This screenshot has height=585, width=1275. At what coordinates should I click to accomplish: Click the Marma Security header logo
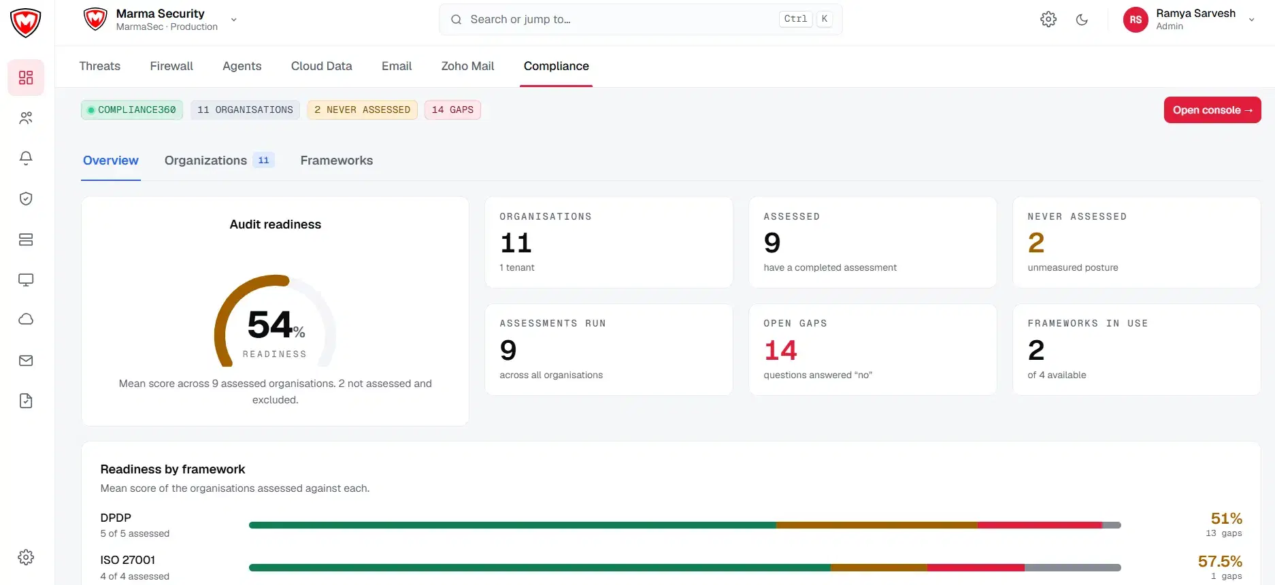coord(95,19)
